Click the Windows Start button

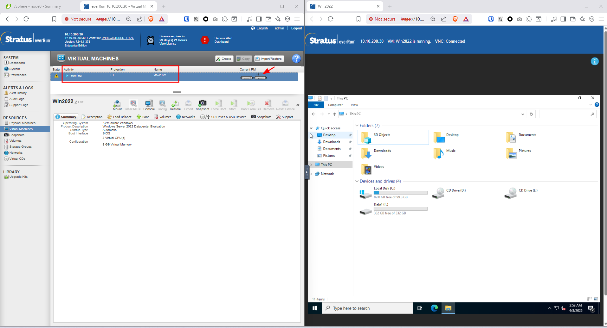tap(315, 308)
